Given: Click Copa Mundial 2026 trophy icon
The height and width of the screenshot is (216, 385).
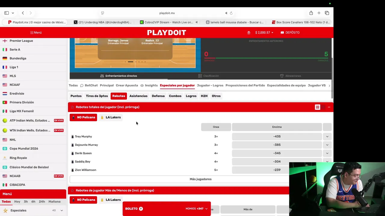Looking at the screenshot, I should [x=5, y=148].
